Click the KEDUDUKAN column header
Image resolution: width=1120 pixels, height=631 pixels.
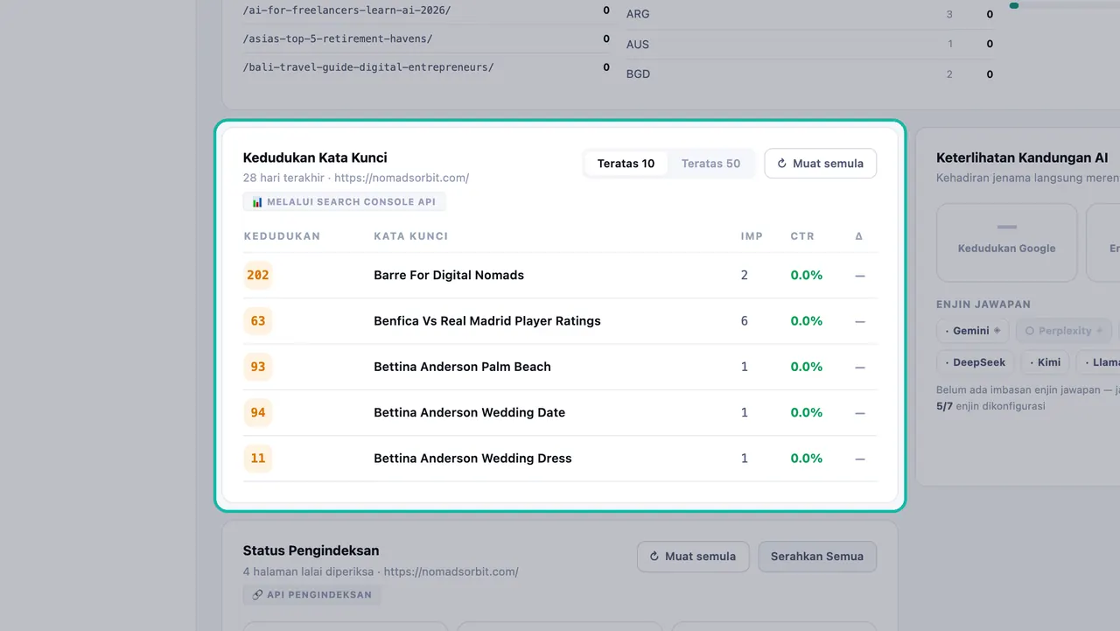click(282, 236)
